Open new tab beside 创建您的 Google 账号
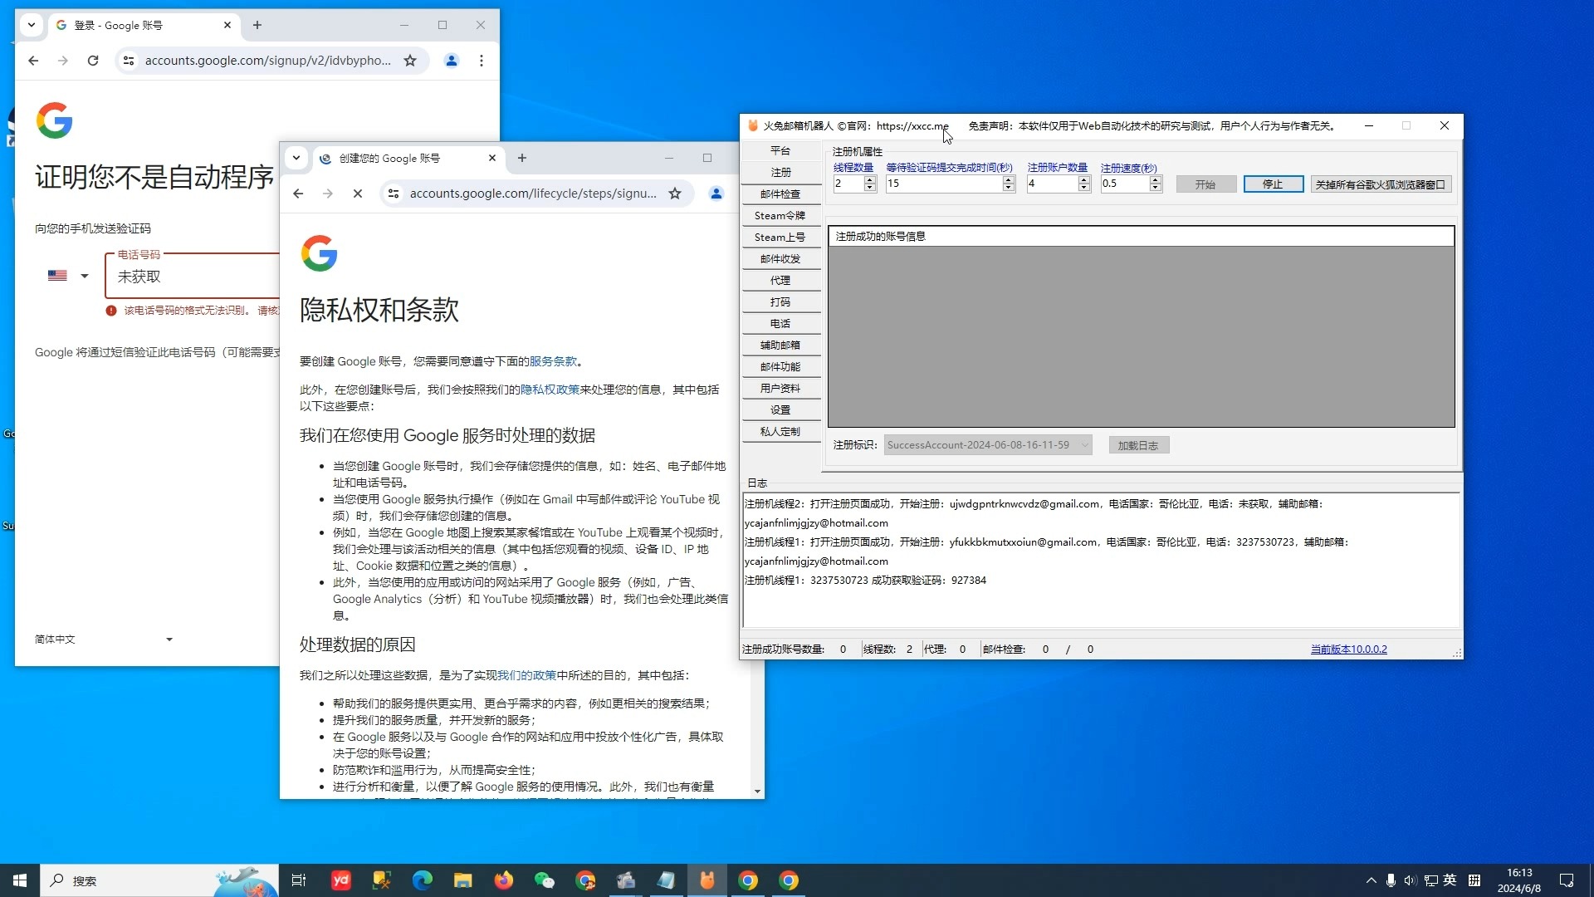This screenshot has width=1594, height=897. (522, 158)
